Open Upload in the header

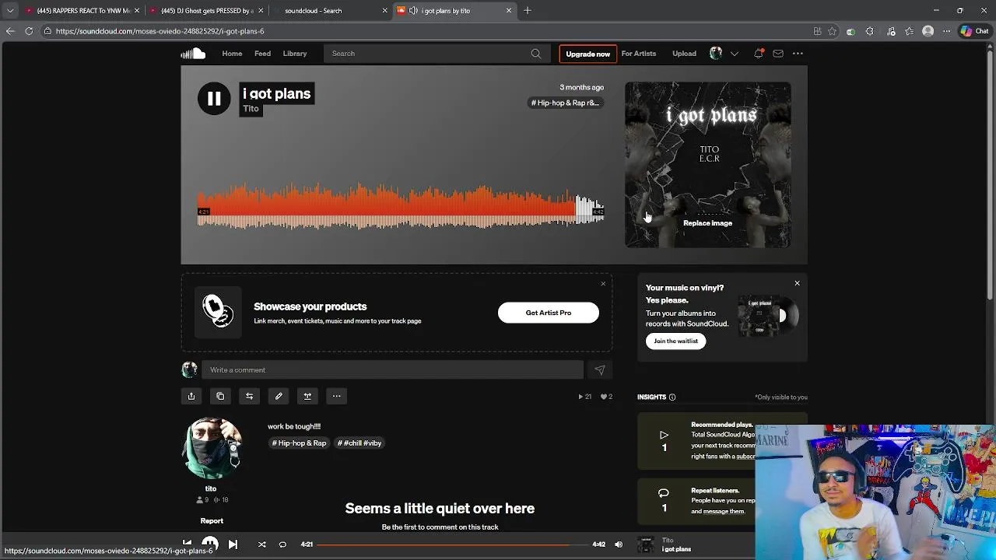685,54
